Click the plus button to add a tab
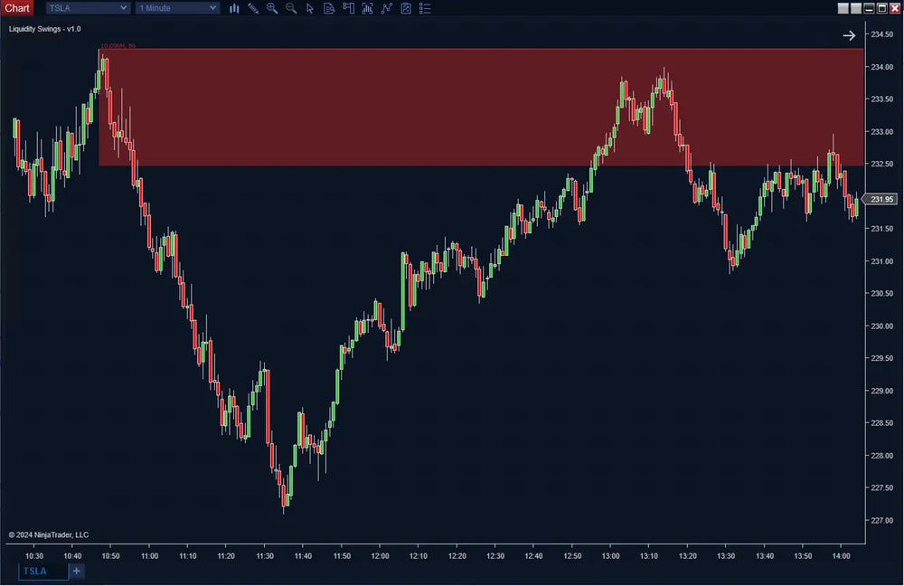 tap(76, 571)
